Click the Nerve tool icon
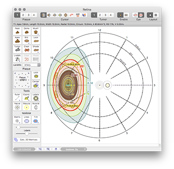 (x=17, y=107)
